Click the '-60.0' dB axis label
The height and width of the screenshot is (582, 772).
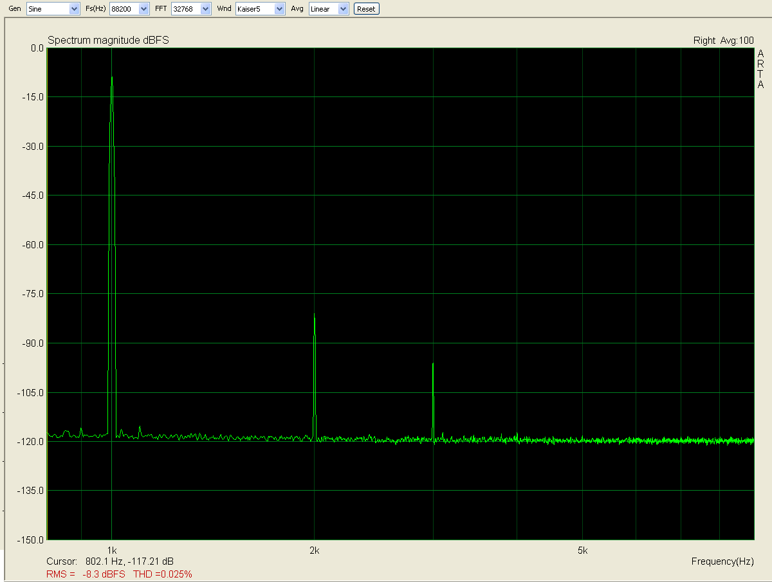pos(33,245)
